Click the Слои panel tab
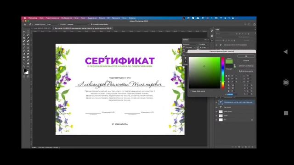 (217, 29)
